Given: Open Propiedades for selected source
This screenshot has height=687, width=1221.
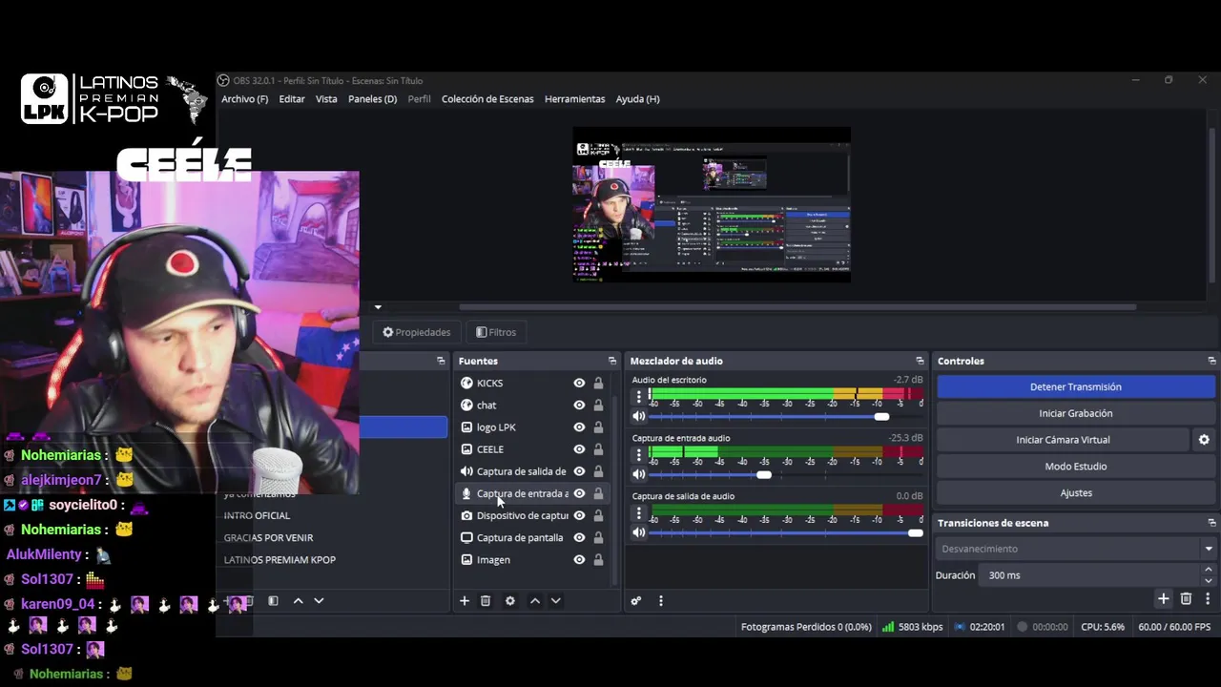Looking at the screenshot, I should click(x=417, y=332).
